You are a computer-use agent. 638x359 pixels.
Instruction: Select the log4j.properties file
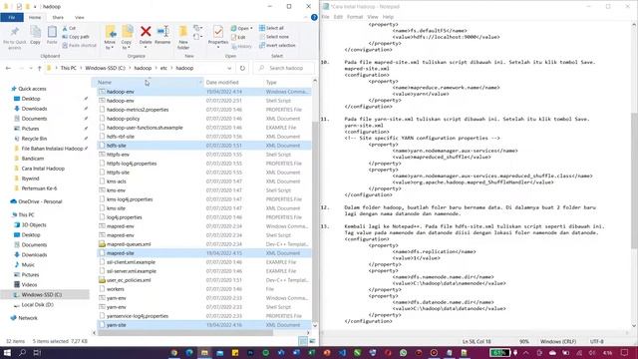(x=204, y=217)
